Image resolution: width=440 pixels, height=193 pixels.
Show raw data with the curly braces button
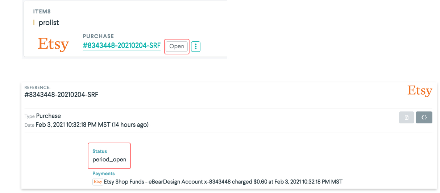[424, 117]
